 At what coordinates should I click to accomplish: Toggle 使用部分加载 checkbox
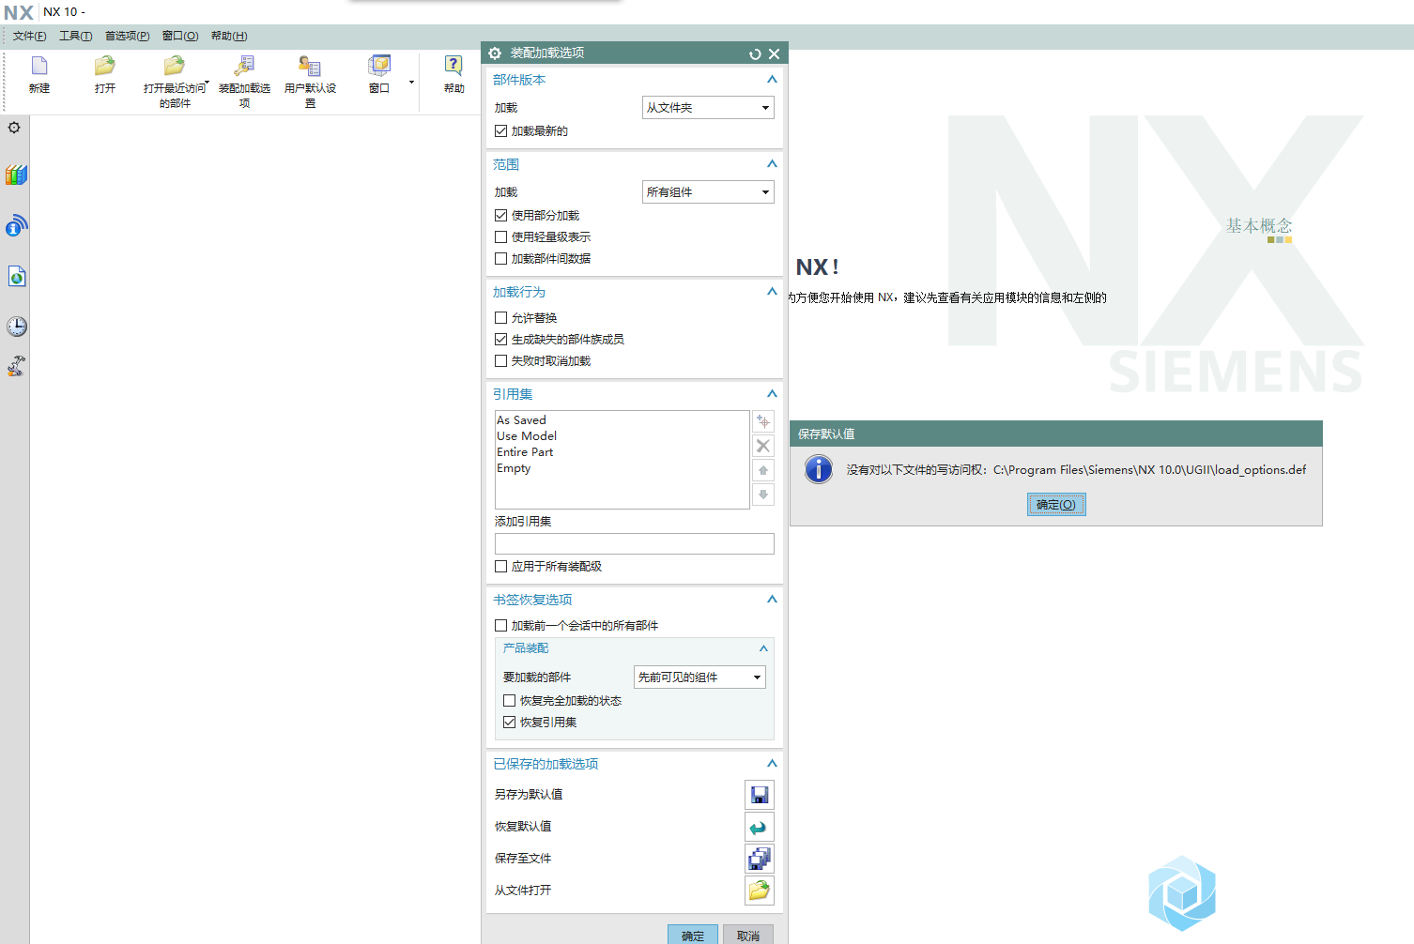(x=500, y=216)
